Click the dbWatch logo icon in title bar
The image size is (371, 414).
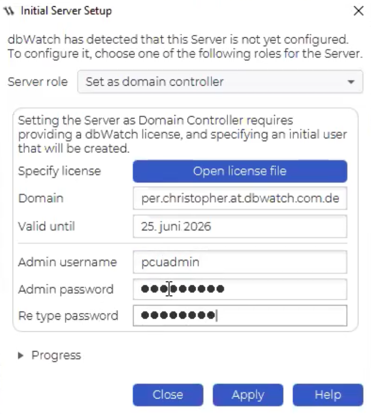click(9, 11)
